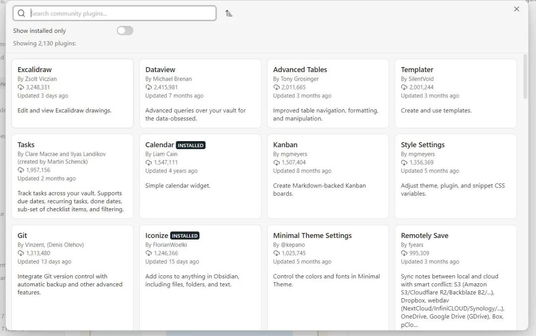This screenshot has width=536, height=336.
Task: Click the Style Settings plugin title
Action: [x=423, y=145]
